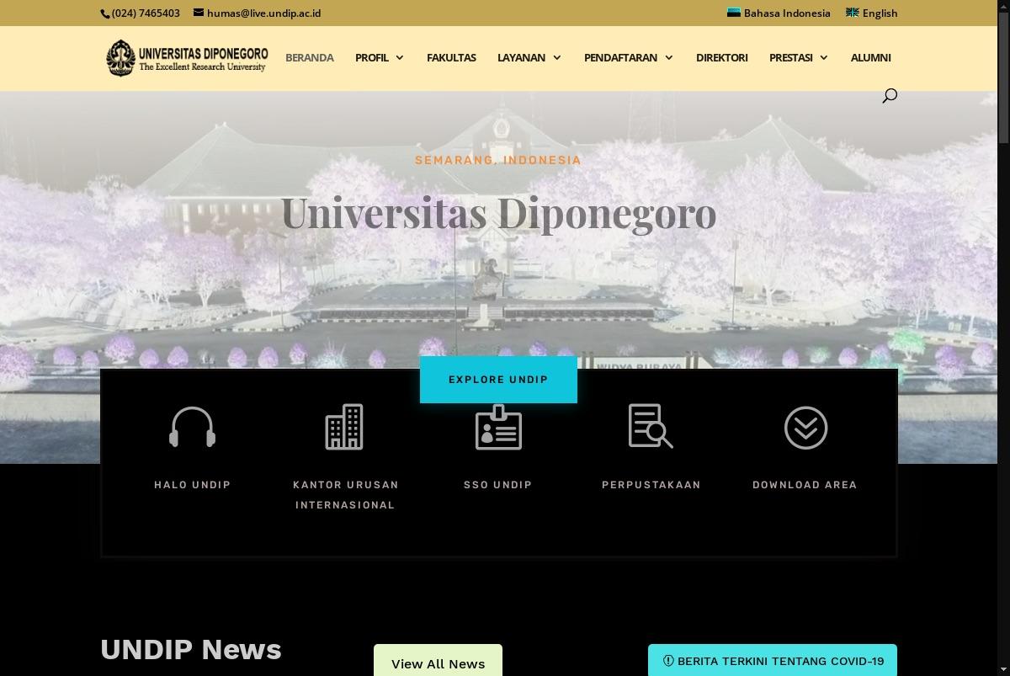Click the PERPUSTAKAAN label
The width and height of the screenshot is (1010, 676).
651,485
